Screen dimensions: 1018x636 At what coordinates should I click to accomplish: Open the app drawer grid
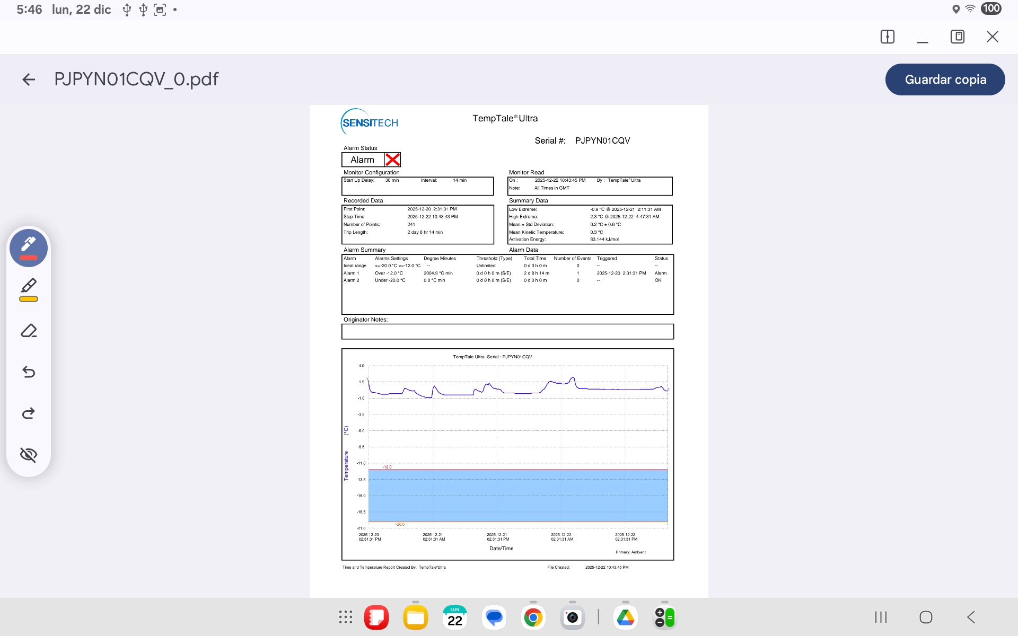(x=346, y=617)
